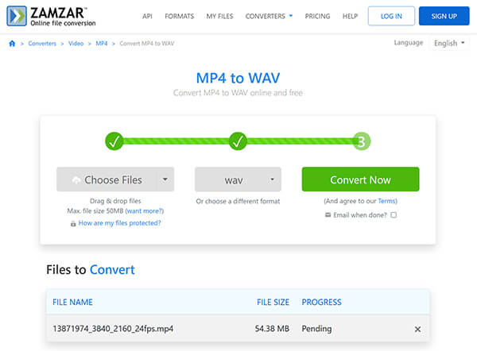
Task: Click the Convert Now button
Action: (x=360, y=179)
